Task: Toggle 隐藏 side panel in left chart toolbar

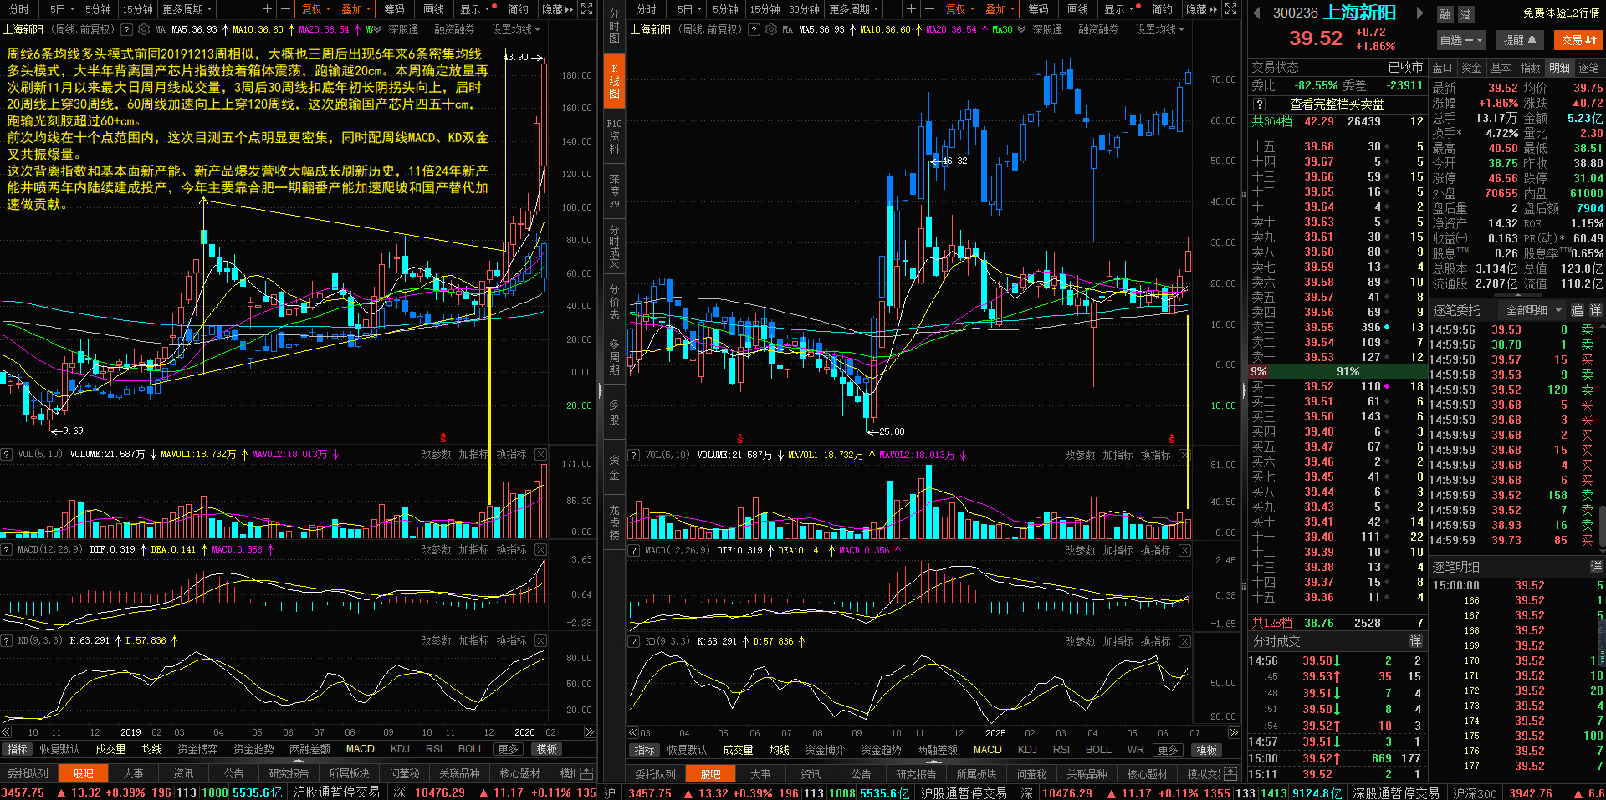Action: tap(557, 9)
